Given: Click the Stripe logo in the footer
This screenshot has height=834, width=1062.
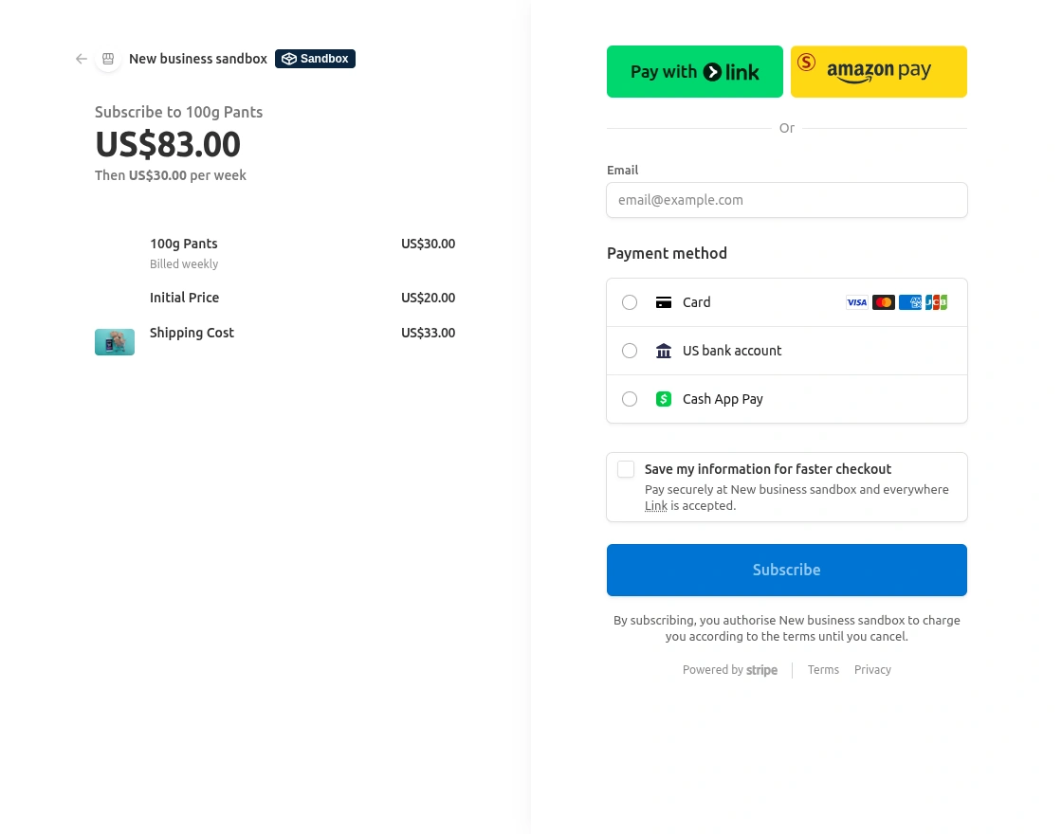Looking at the screenshot, I should pos(762,670).
